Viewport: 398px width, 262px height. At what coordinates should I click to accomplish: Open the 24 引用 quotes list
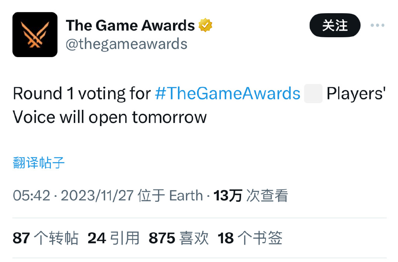[x=113, y=238]
